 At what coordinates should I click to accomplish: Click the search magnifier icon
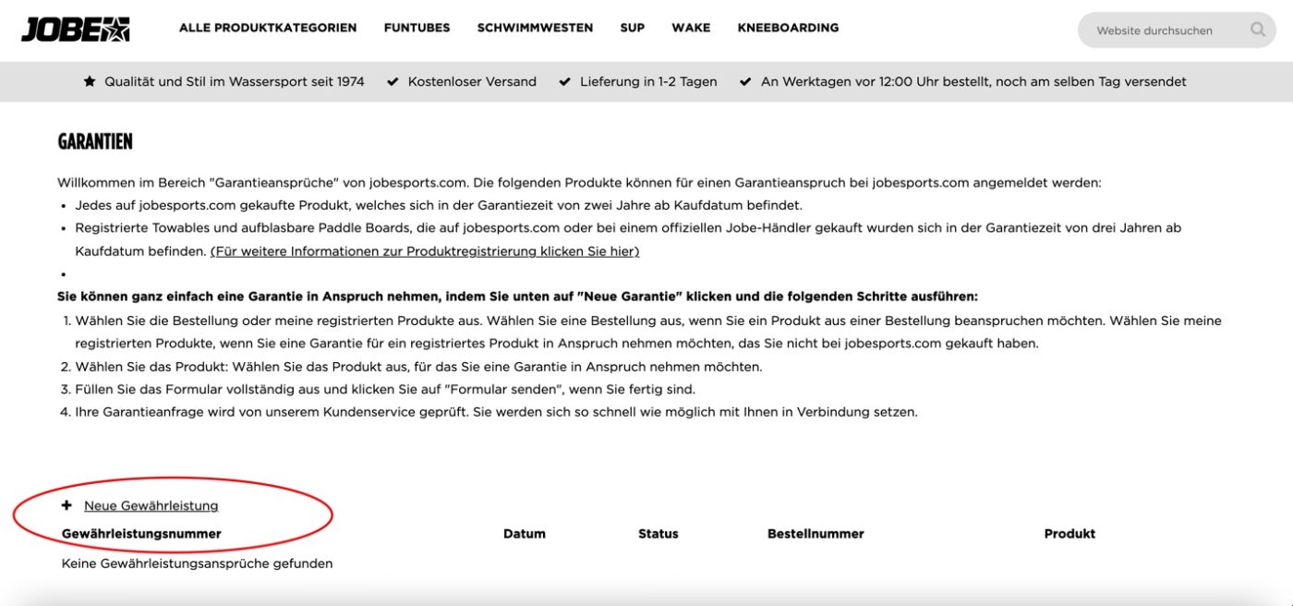1257,30
